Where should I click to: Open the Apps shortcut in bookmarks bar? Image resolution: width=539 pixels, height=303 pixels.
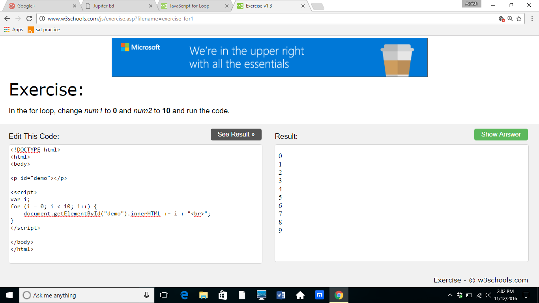click(x=13, y=30)
